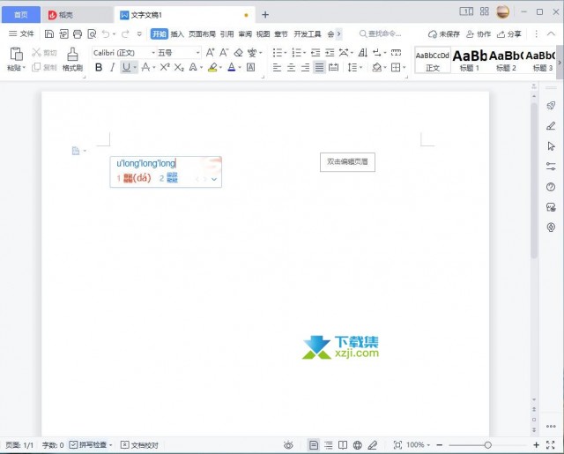The height and width of the screenshot is (454, 564).
Task: Toggle eye protection mode in status bar
Action: (288, 445)
